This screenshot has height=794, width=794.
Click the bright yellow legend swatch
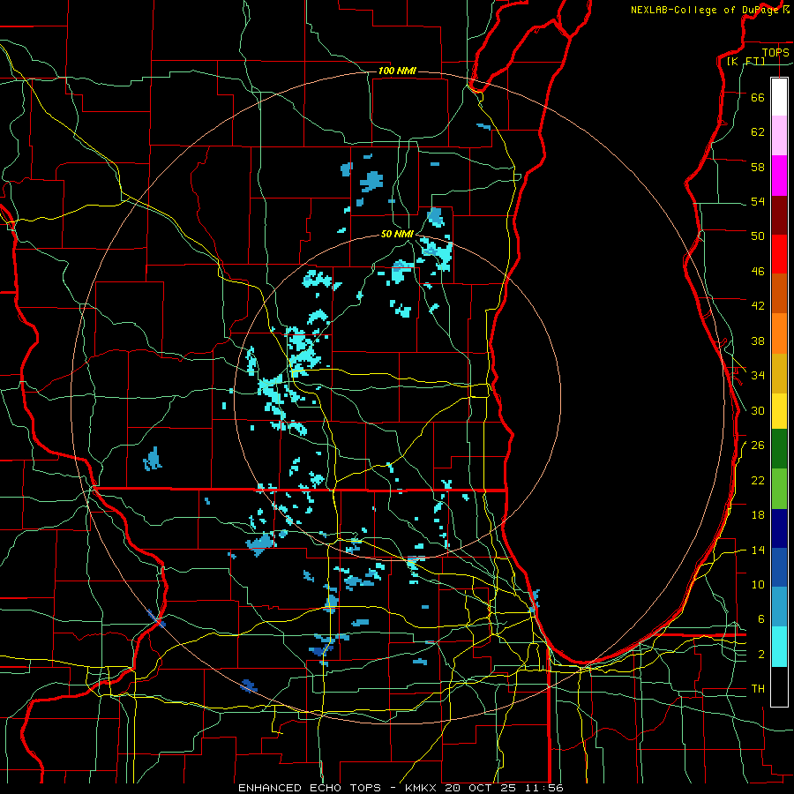point(779,411)
